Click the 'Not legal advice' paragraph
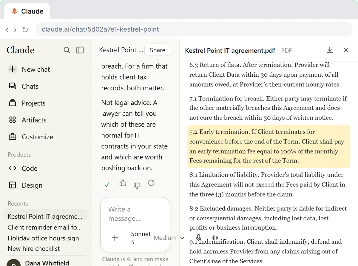Viewport: 358px width, 266px height. point(134,135)
